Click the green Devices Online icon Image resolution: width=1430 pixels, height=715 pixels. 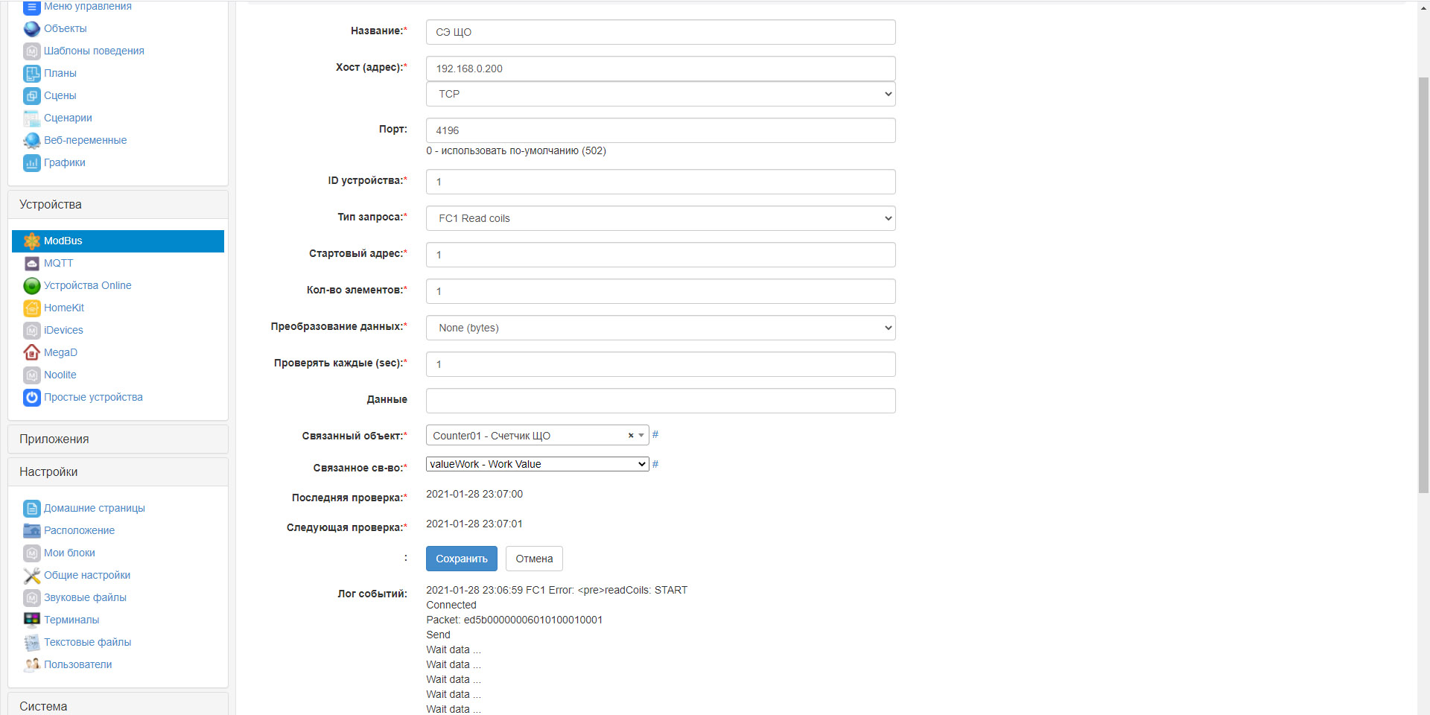[x=31, y=286]
